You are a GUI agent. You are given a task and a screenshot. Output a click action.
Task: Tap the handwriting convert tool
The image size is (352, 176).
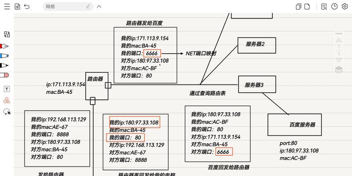pos(7,34)
